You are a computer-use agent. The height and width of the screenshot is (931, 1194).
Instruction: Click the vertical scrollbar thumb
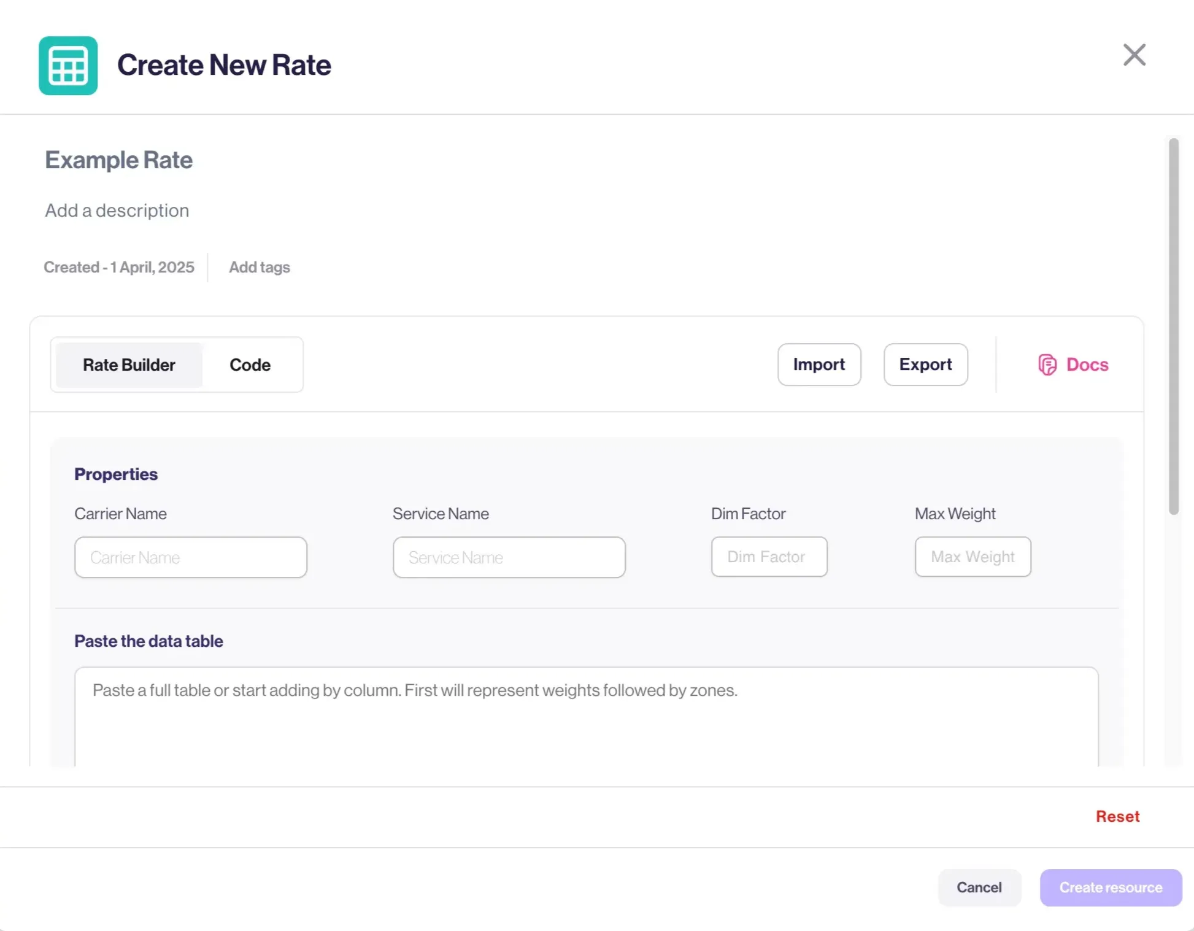(1173, 326)
